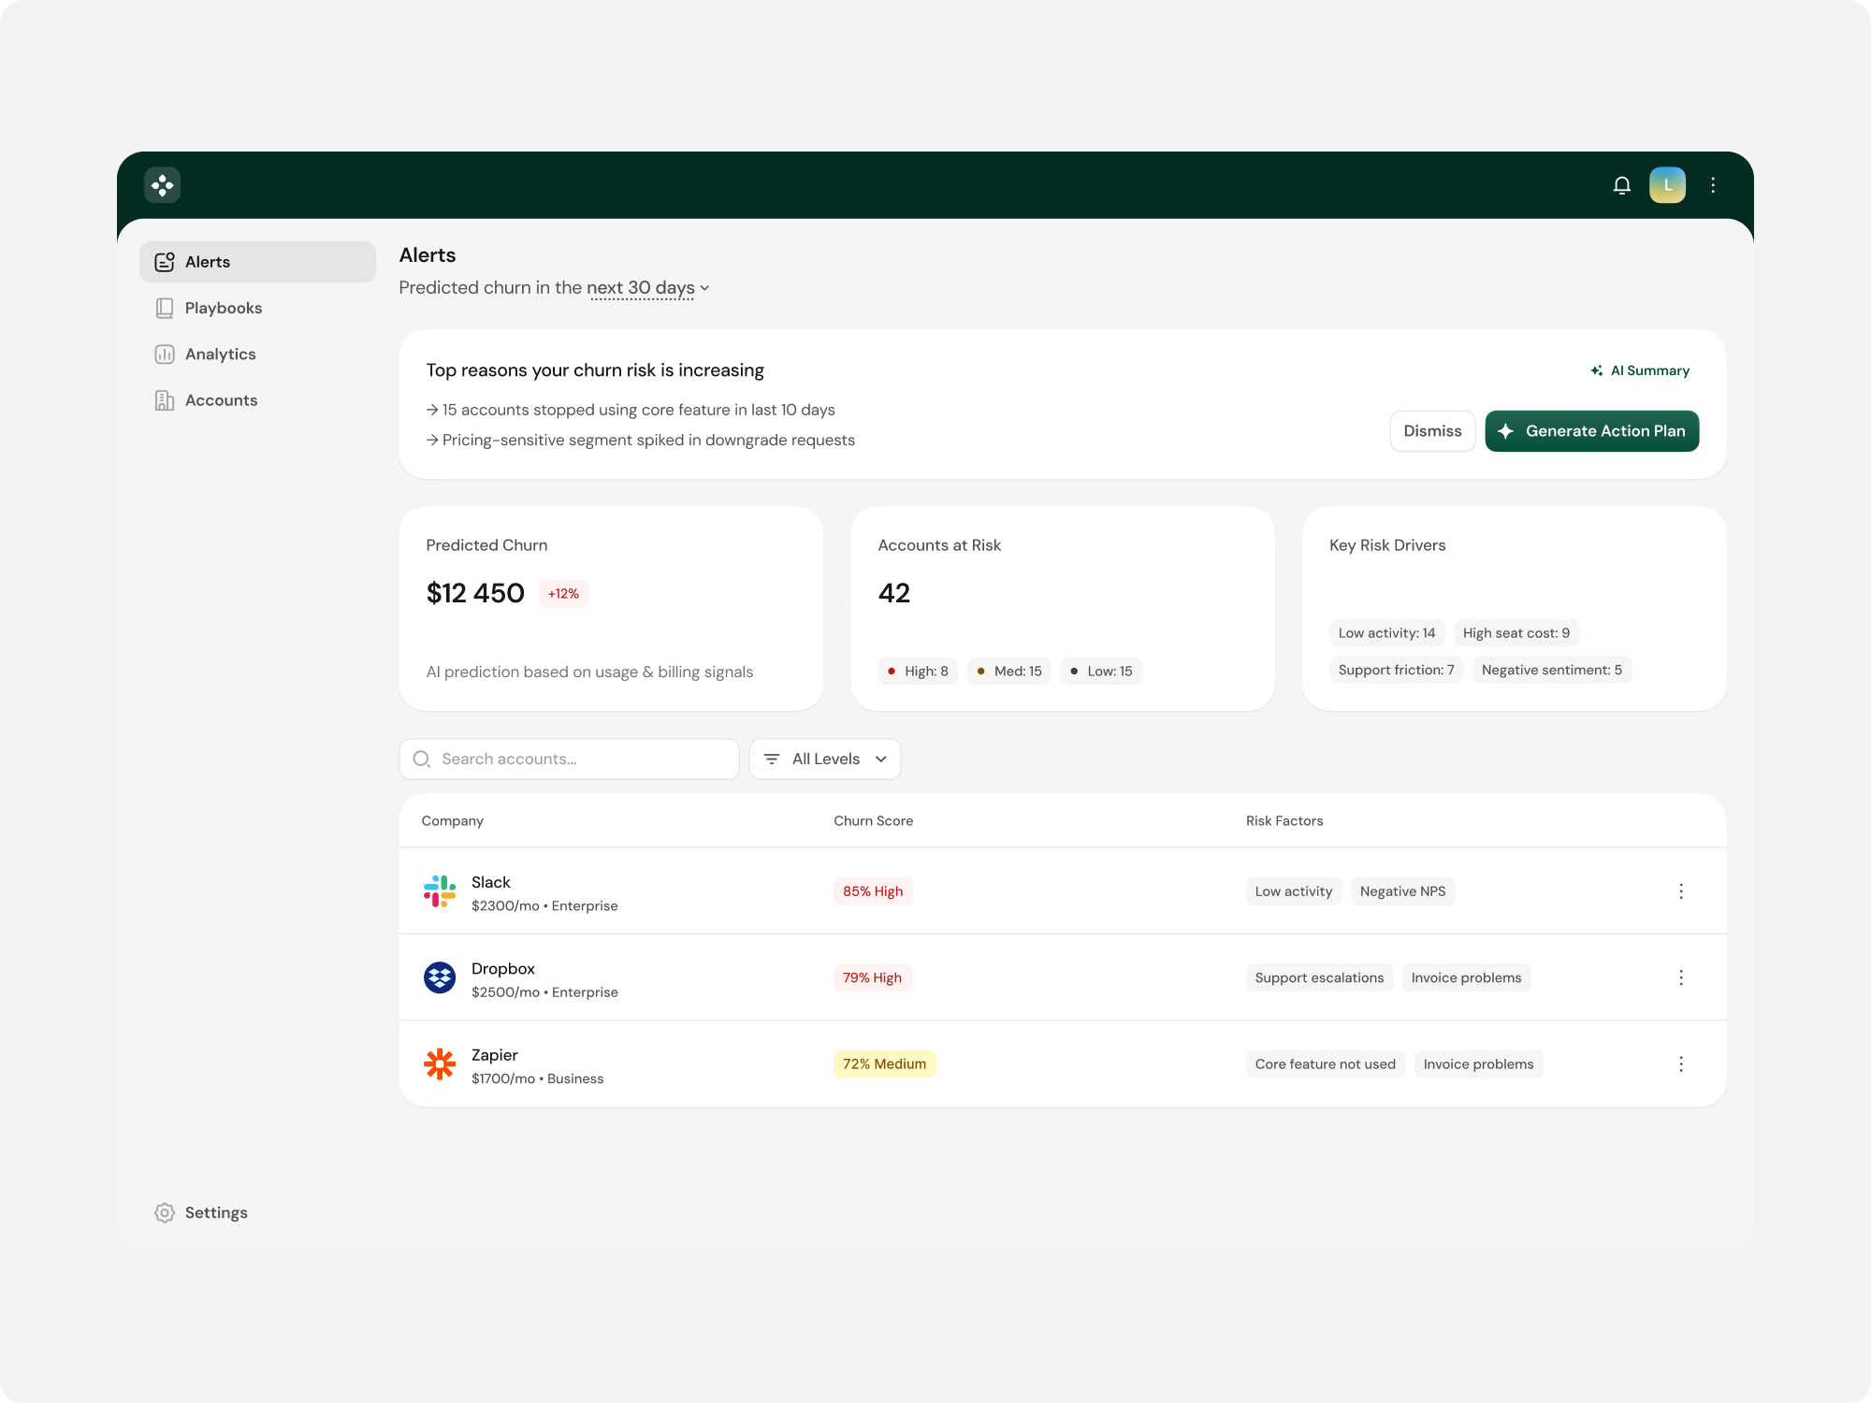The width and height of the screenshot is (1871, 1403).
Task: Click the Dropbox logo
Action: pyautogui.click(x=440, y=977)
